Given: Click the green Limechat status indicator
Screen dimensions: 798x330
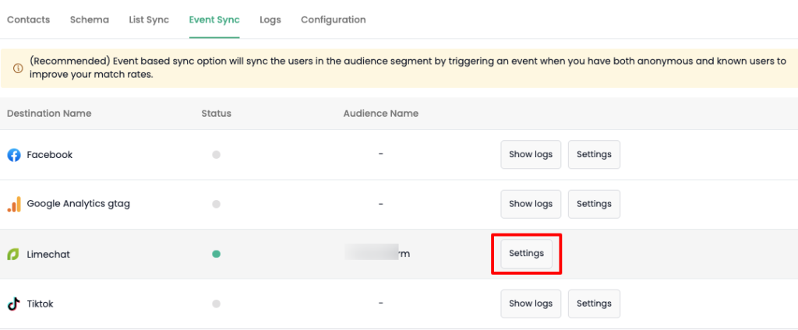Looking at the screenshot, I should [x=217, y=254].
